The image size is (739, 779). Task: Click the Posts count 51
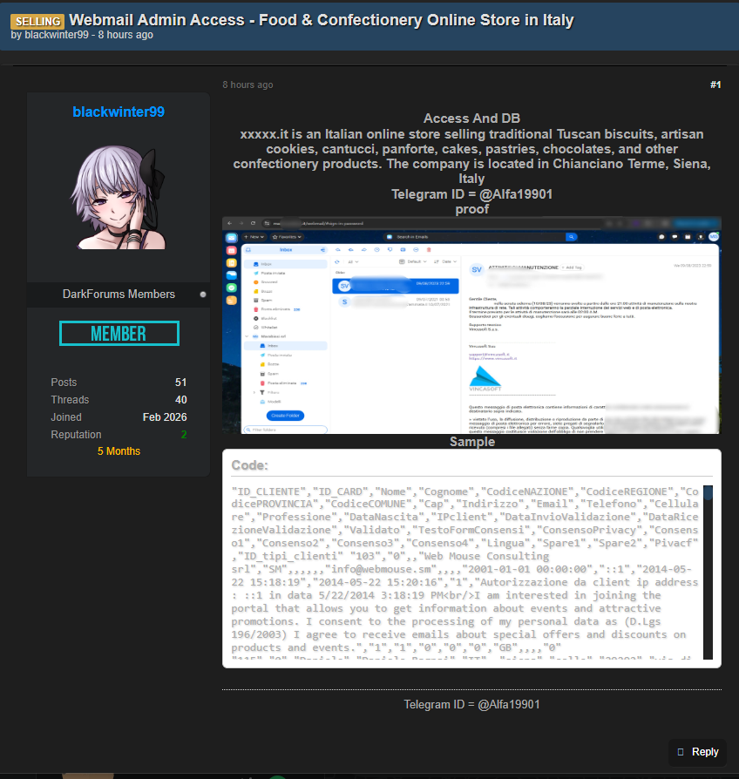[x=180, y=383]
